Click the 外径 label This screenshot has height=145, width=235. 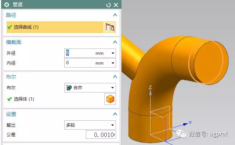point(11,53)
